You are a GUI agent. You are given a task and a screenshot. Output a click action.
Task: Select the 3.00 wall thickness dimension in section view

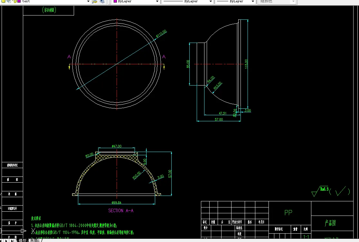coord(161,176)
